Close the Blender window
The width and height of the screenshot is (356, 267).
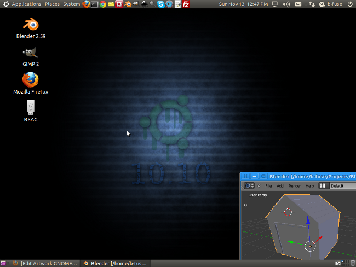point(245,176)
